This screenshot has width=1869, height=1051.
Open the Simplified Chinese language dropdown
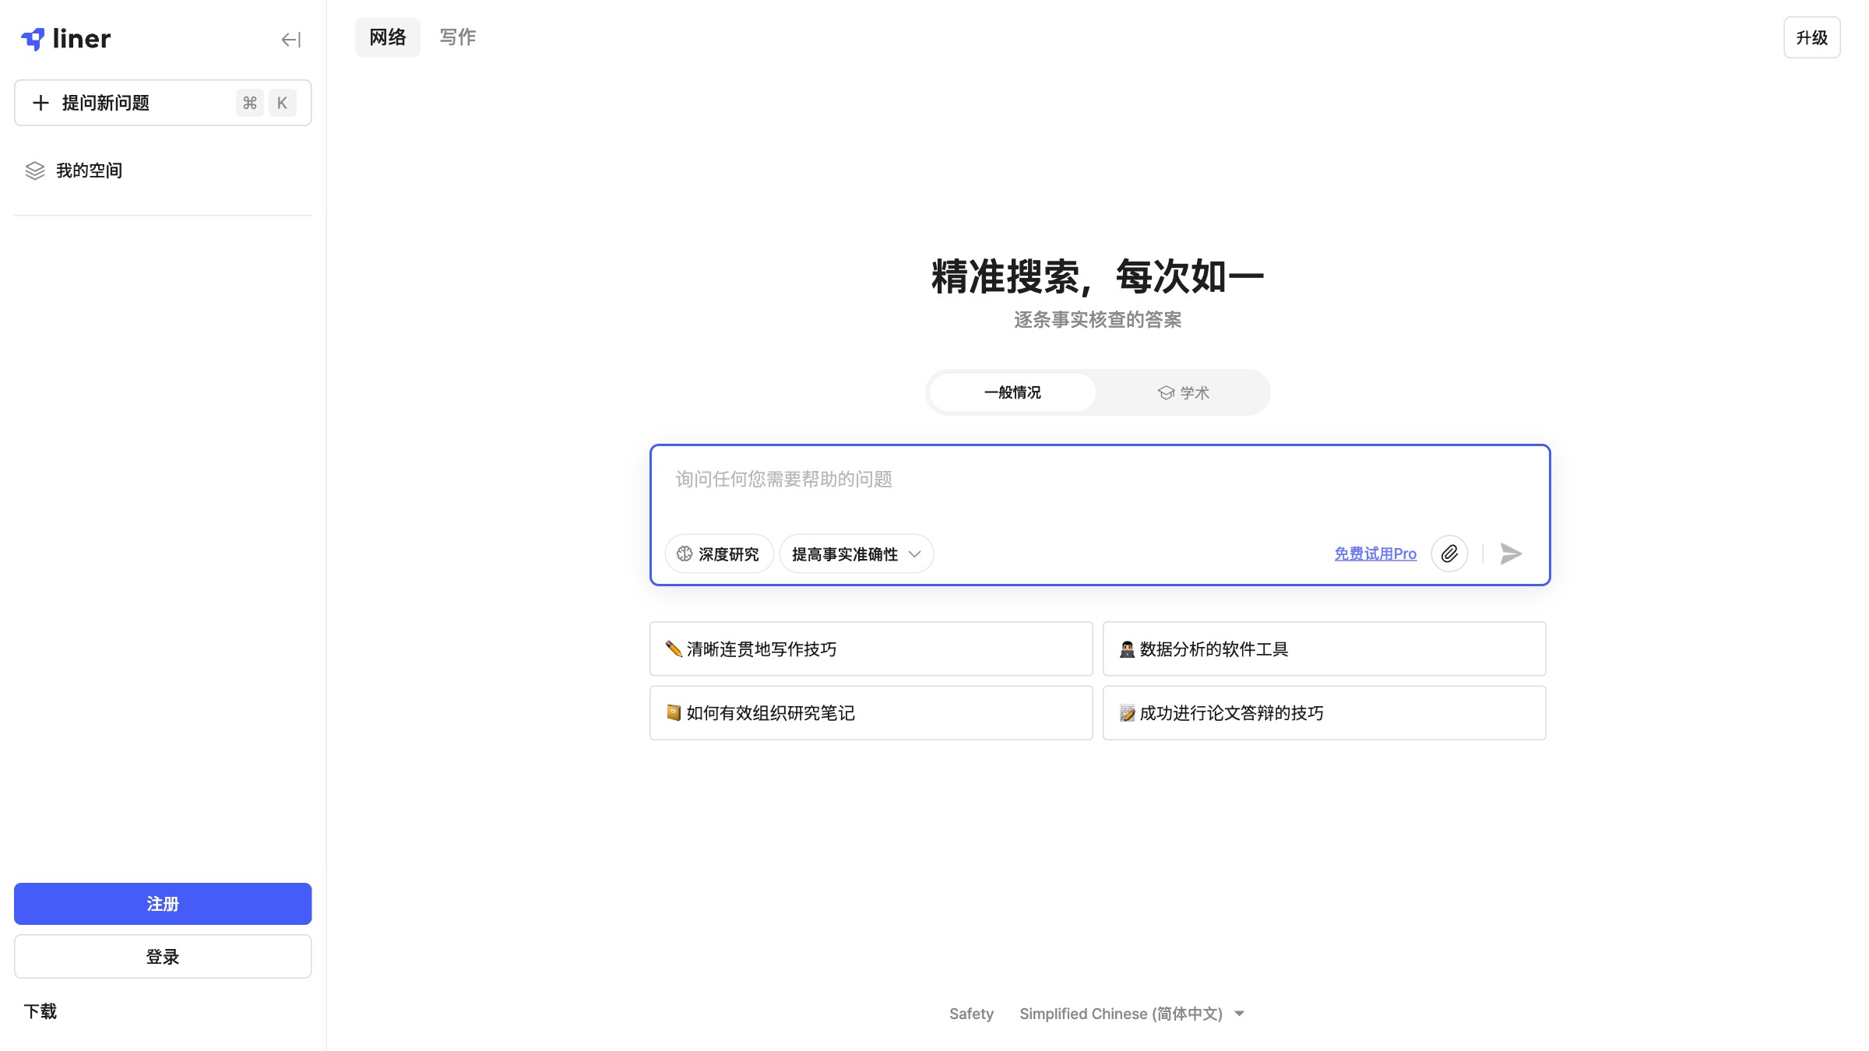(1124, 1013)
